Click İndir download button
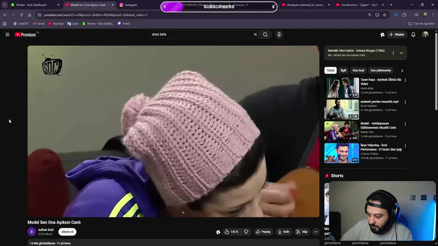 [284, 232]
